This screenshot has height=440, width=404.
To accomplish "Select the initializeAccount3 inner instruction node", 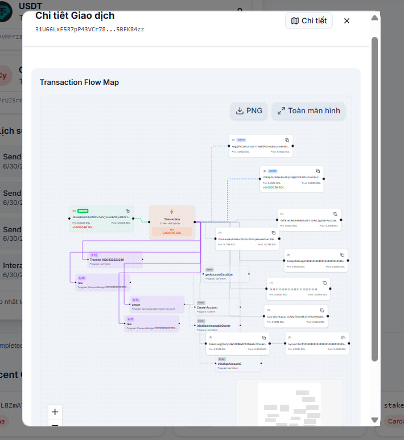I will point(238,364).
